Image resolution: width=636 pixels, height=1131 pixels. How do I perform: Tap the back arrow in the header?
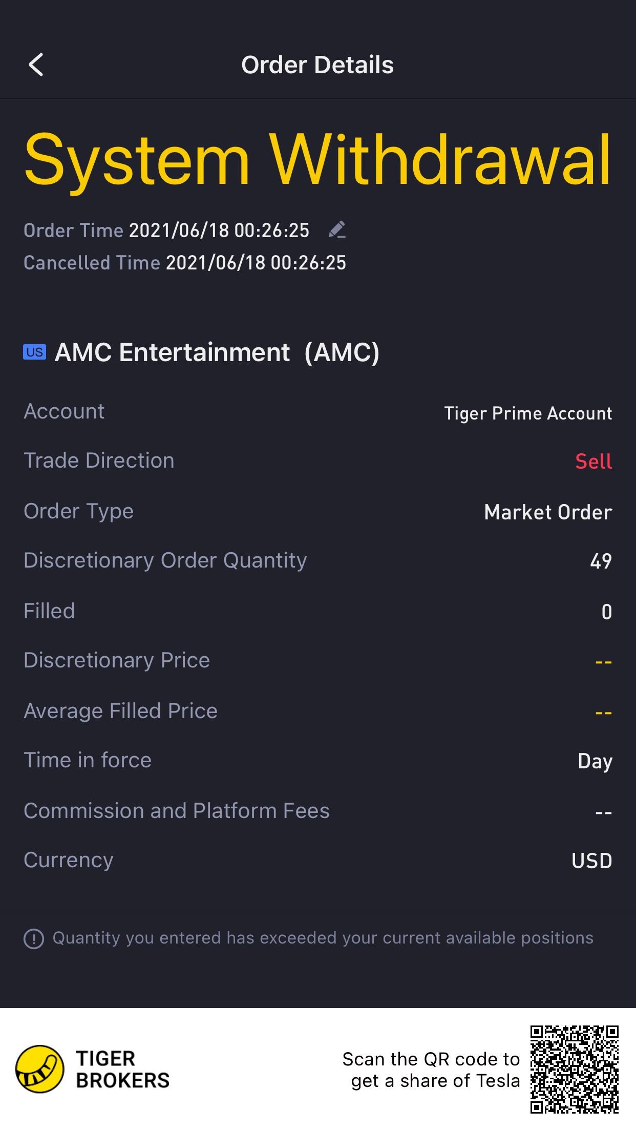pos(36,65)
